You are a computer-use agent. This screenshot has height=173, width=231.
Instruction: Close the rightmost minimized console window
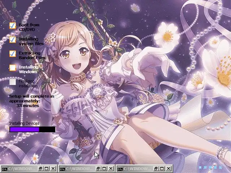pos(169,169)
